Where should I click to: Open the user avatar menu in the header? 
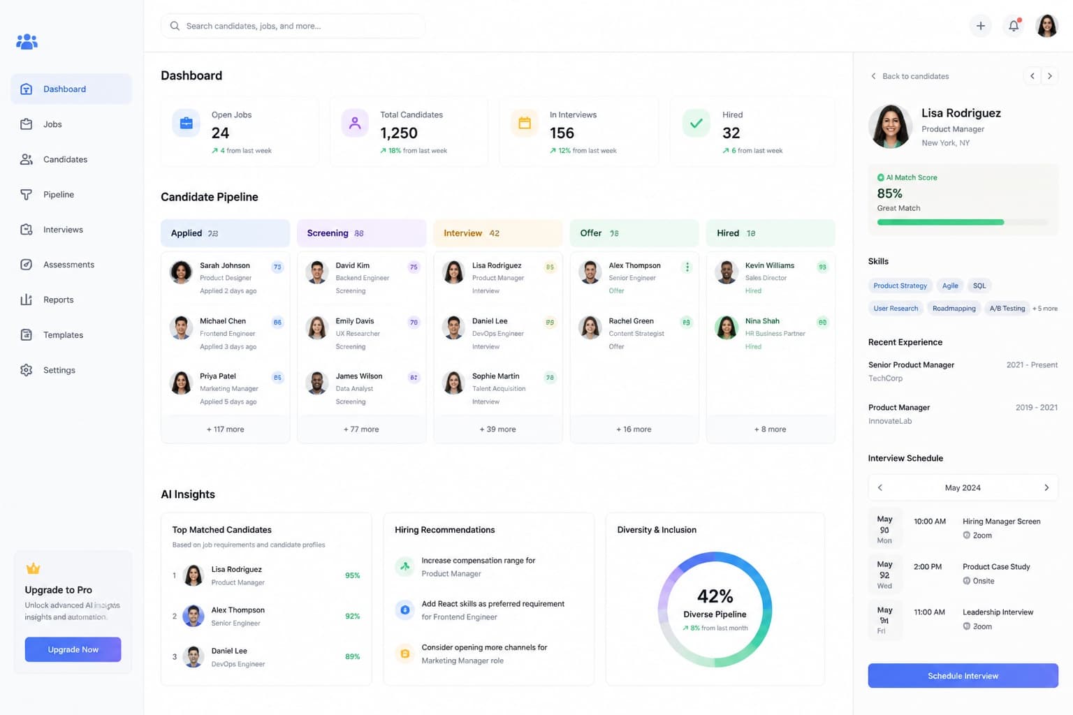click(1046, 26)
